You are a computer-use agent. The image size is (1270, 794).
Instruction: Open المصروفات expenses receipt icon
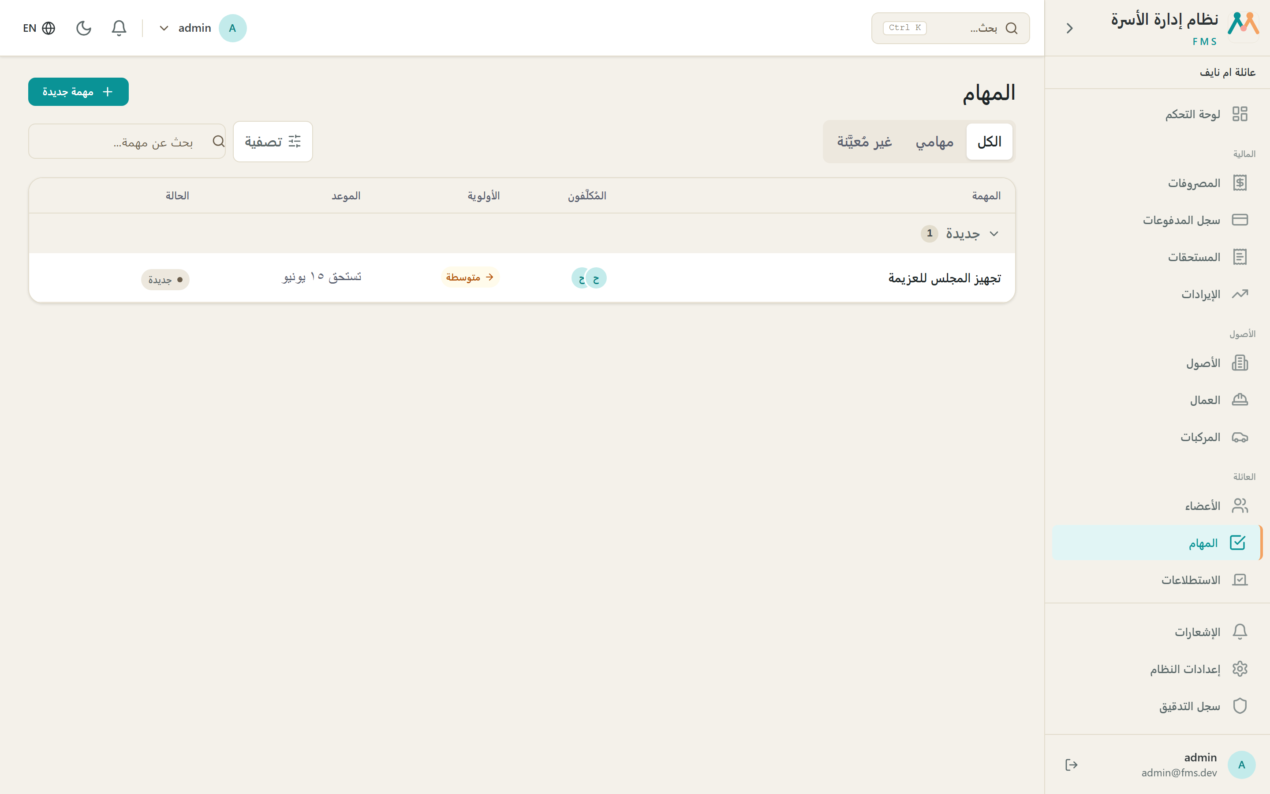(1240, 183)
